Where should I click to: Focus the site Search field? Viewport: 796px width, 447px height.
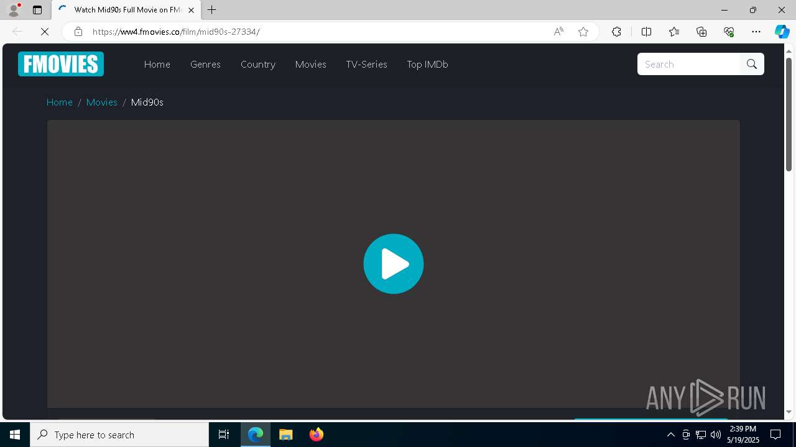[x=689, y=64]
